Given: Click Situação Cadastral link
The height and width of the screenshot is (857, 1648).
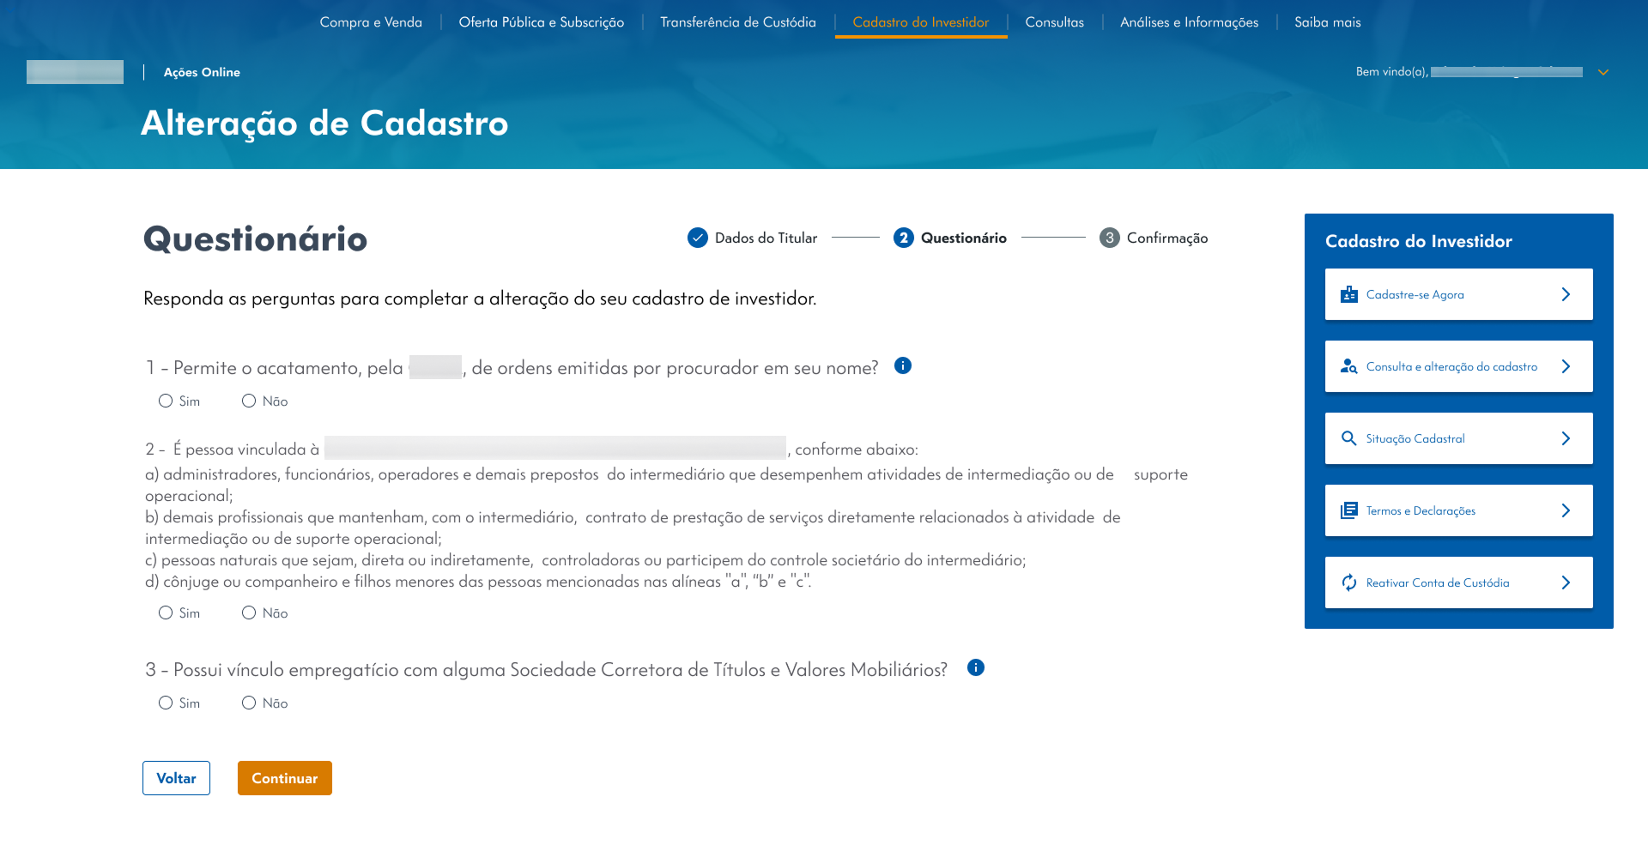Looking at the screenshot, I should coord(1415,438).
